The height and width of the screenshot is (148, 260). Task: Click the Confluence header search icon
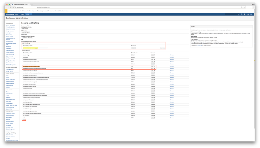click(x=238, y=14)
